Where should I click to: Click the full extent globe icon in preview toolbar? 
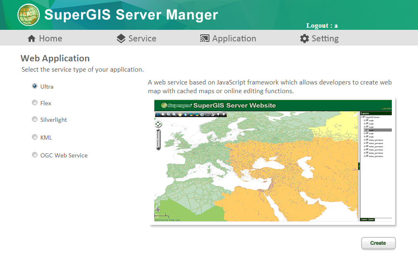(x=158, y=114)
